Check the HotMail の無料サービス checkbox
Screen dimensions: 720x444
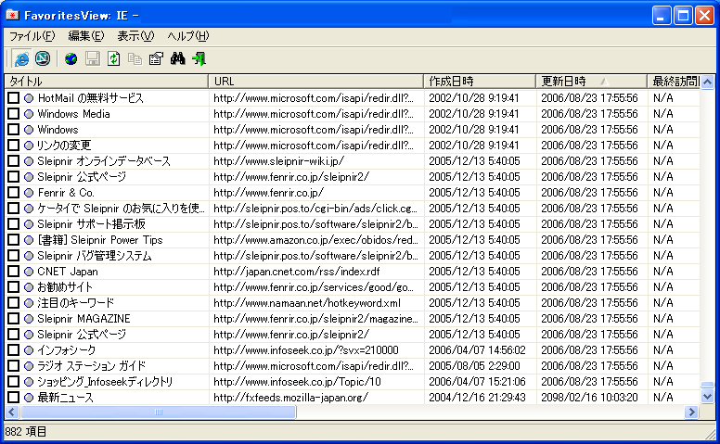point(14,97)
